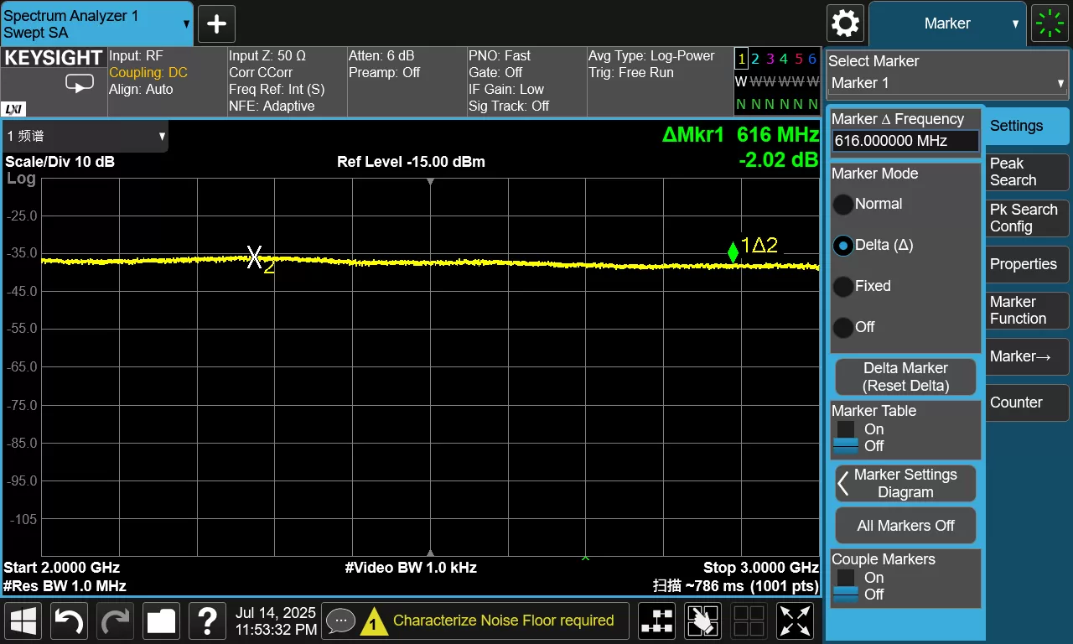Select the Fixed marker mode
Viewport: 1073px width, 644px height.
[843, 287]
